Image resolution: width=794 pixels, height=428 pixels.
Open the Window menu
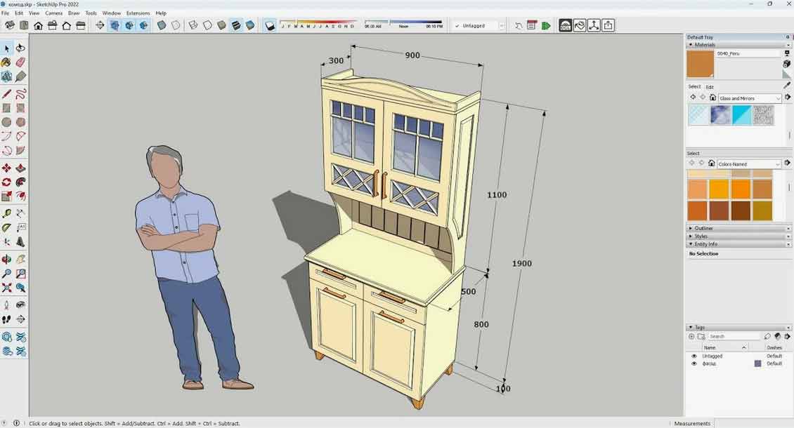coord(112,13)
